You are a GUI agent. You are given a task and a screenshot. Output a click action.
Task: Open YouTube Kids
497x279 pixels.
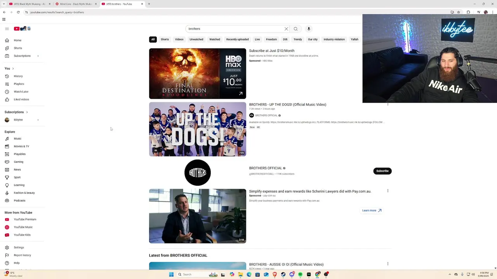click(22, 235)
